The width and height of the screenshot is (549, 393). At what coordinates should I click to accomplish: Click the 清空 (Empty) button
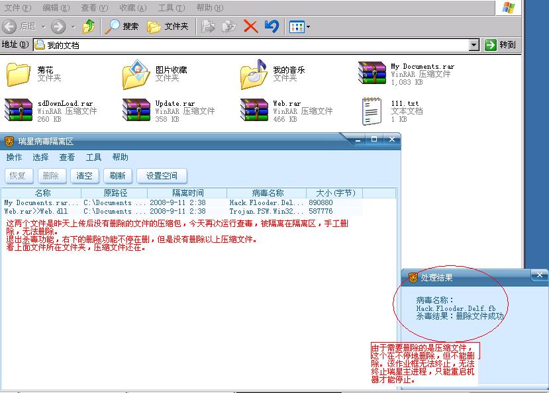pos(85,176)
